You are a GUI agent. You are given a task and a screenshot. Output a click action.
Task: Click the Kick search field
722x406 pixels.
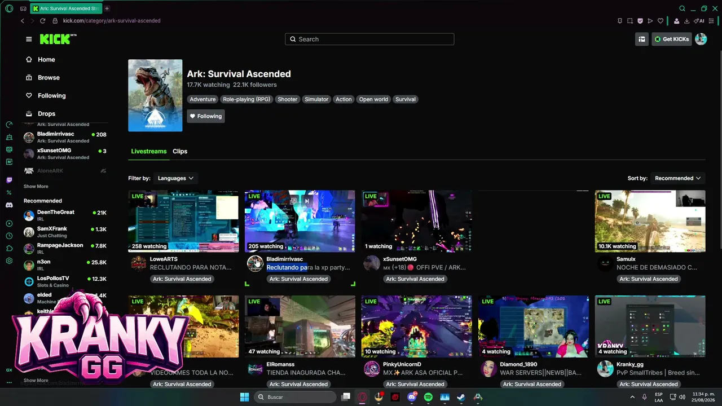click(369, 39)
